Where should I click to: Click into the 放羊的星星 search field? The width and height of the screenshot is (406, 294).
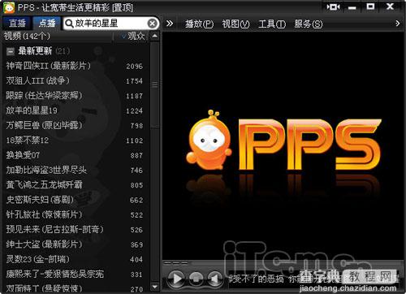(x=110, y=24)
